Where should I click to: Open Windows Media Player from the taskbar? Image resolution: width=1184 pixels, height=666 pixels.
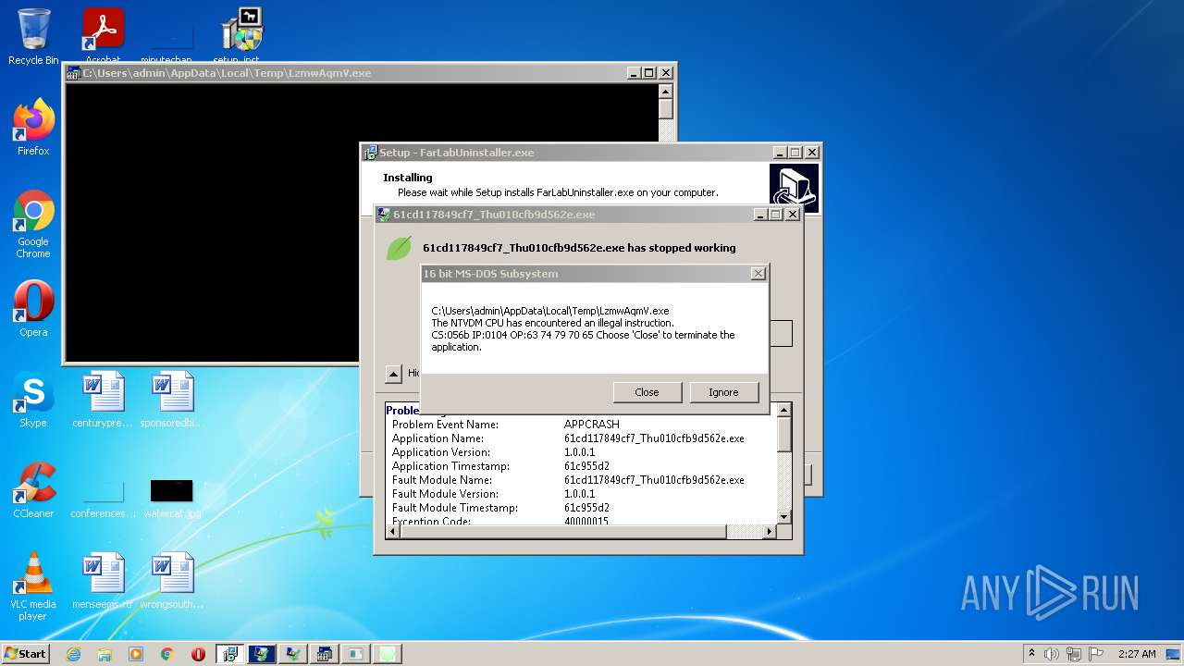136,654
